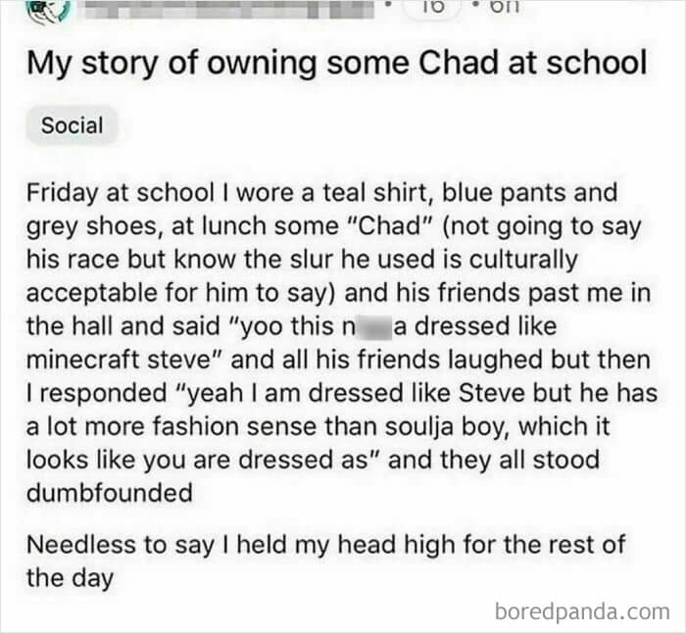Click the poster's avatar icon
The image size is (686, 633).
click(47, 10)
